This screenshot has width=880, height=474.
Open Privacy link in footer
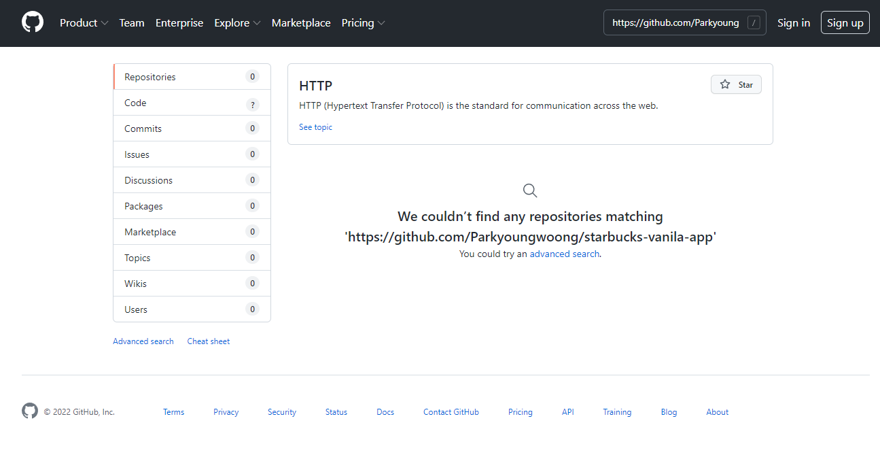[226, 412]
